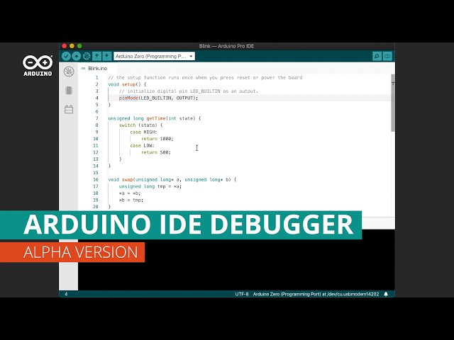The height and width of the screenshot is (340, 454).
Task: Click the 'void swap(unsigned long* a...' line
Action: point(172,179)
